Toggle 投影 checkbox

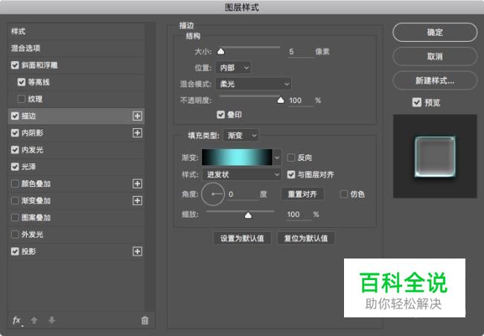click(x=15, y=251)
